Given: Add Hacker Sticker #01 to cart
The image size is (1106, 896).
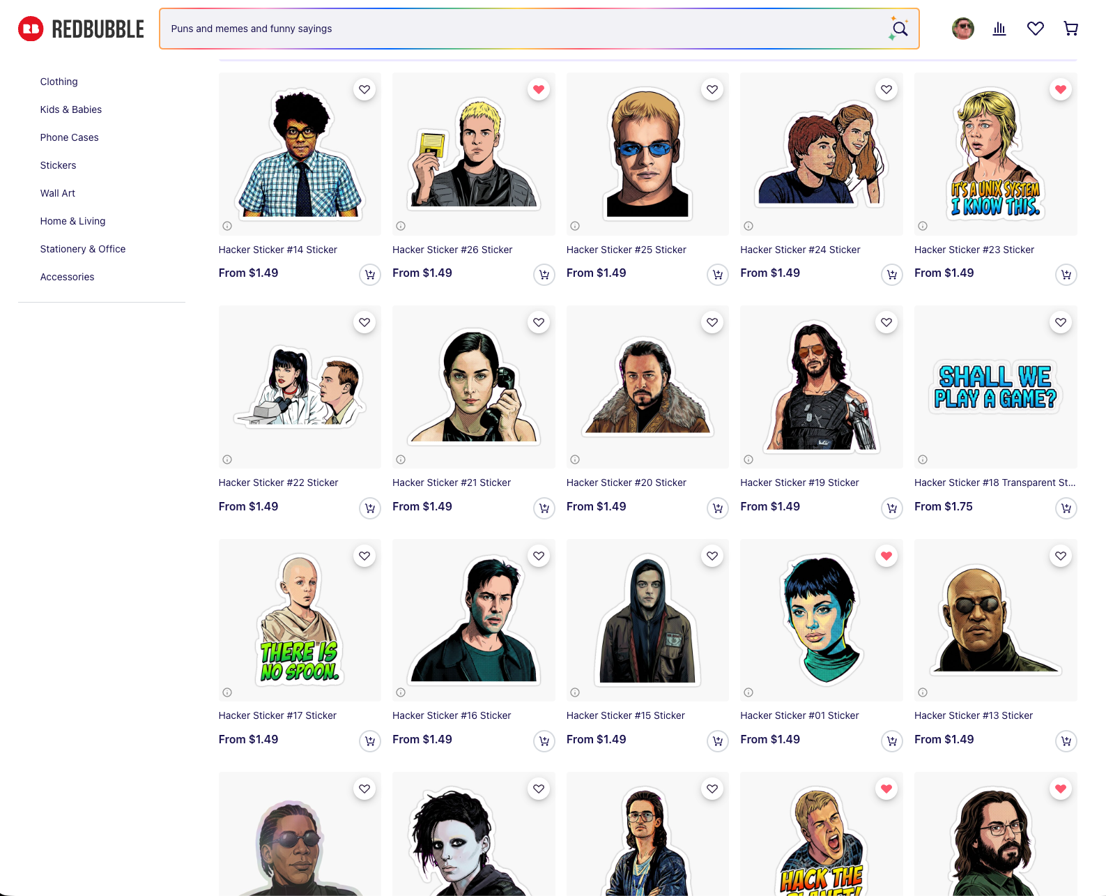Looking at the screenshot, I should pyautogui.click(x=892, y=741).
